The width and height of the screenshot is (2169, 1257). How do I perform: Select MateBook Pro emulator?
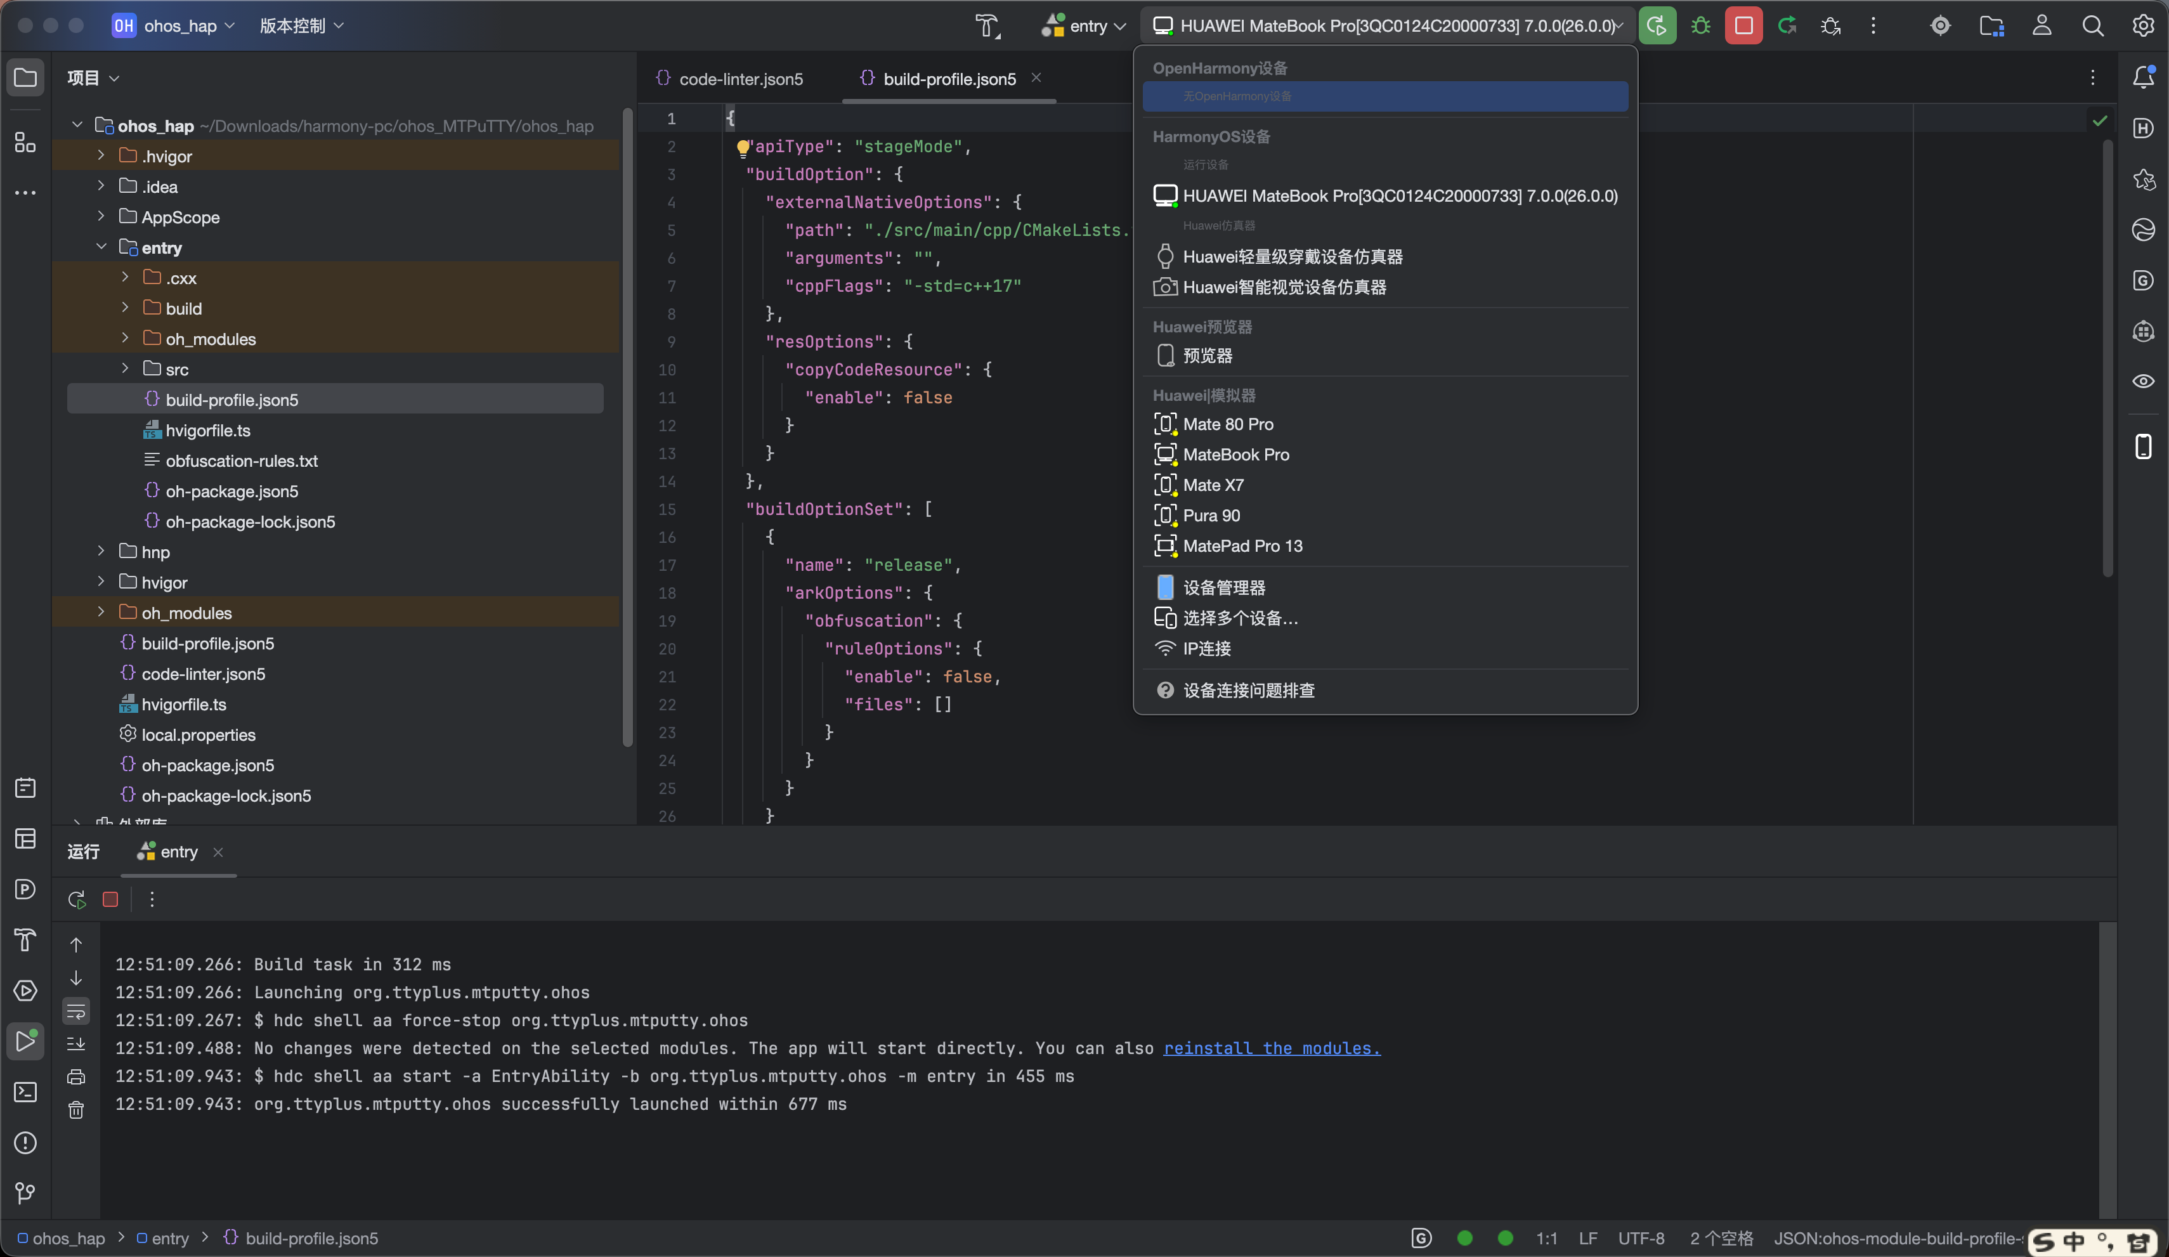[1386, 455]
